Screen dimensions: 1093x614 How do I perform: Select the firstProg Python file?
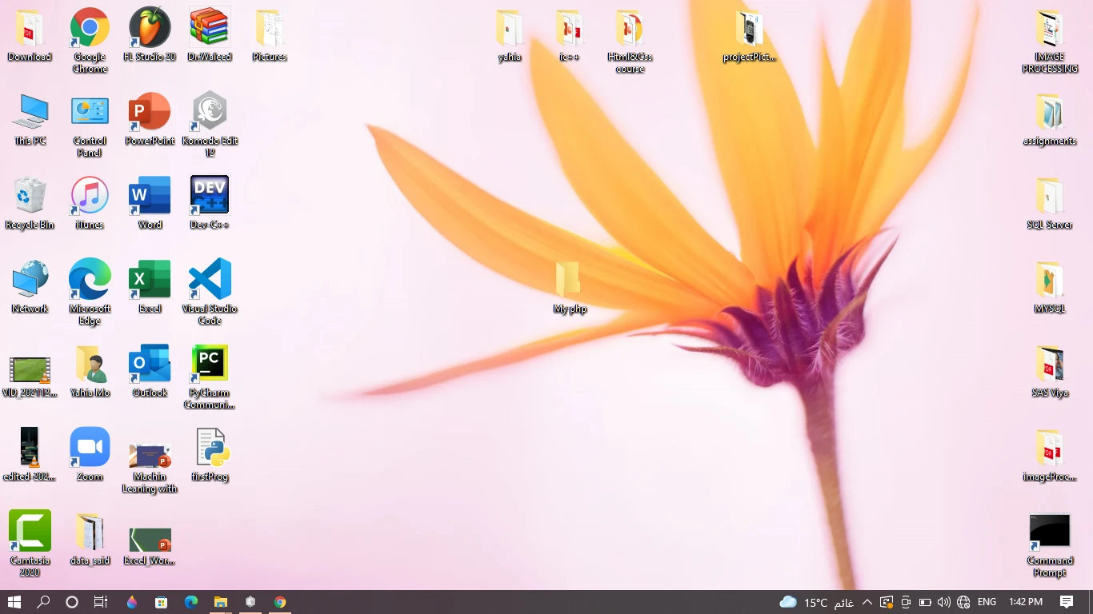click(211, 449)
